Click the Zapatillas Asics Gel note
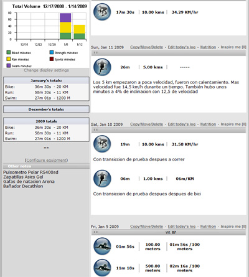 23,177
